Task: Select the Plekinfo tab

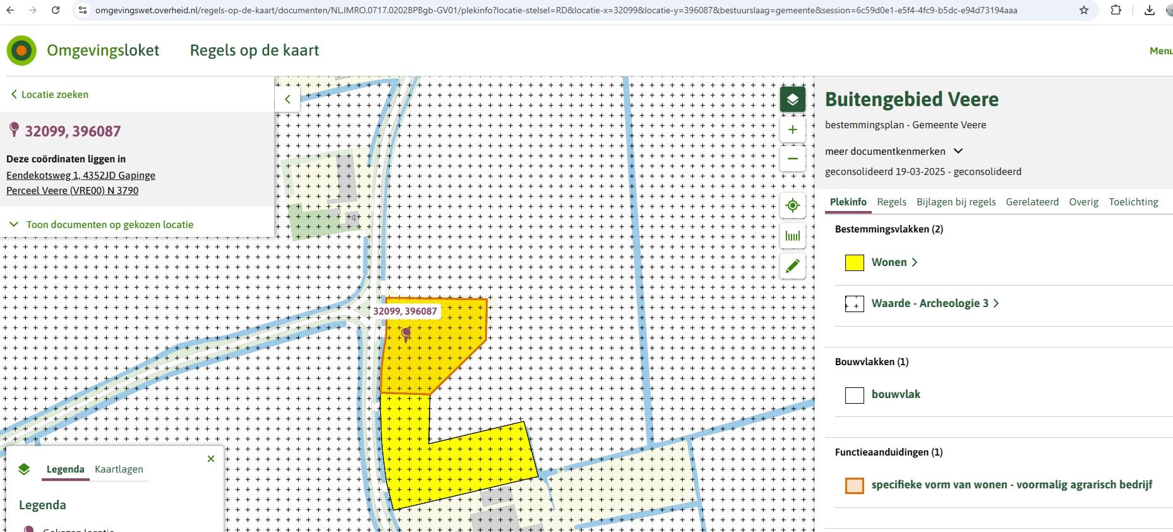Action: [x=848, y=202]
